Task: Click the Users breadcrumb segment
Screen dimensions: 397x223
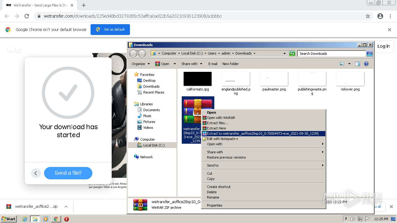Action: (x=212, y=53)
